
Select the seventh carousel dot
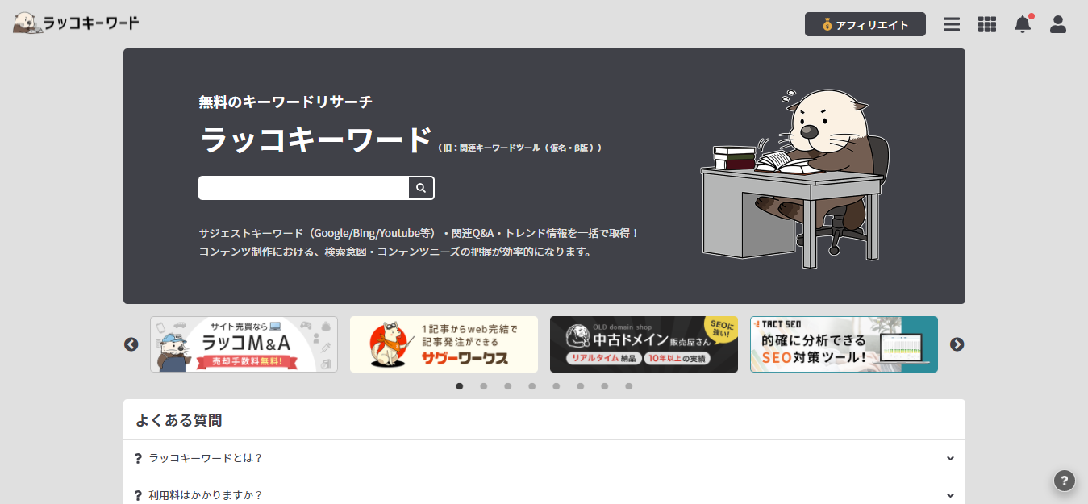605,386
